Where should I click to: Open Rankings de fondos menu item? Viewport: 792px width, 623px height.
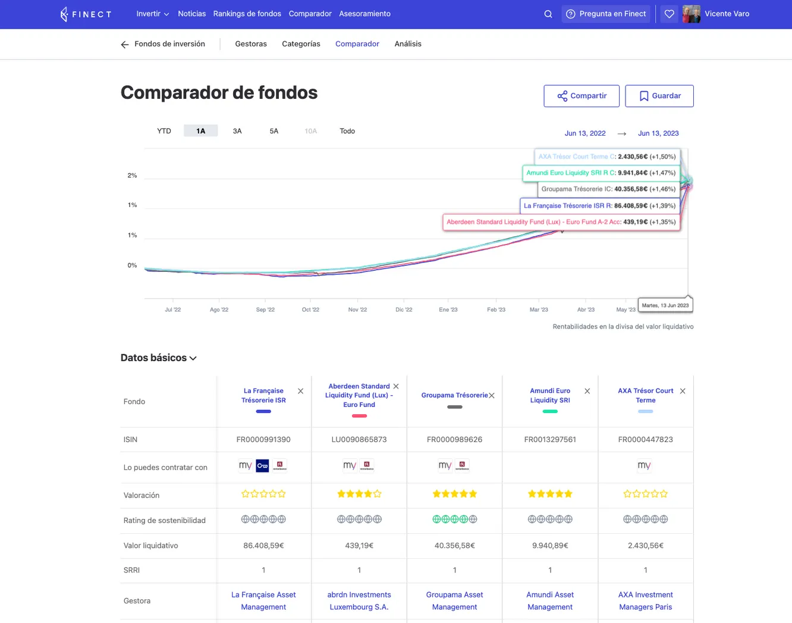point(247,14)
